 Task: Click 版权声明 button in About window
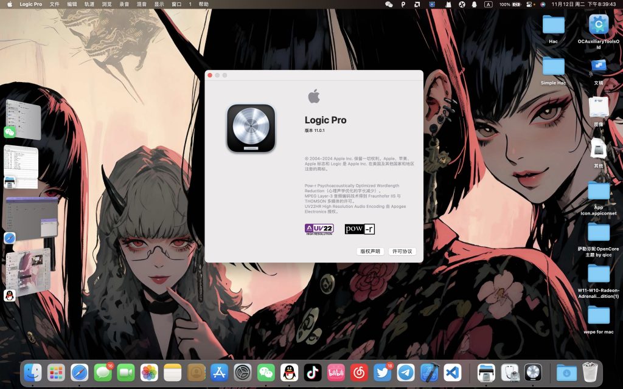click(x=370, y=251)
